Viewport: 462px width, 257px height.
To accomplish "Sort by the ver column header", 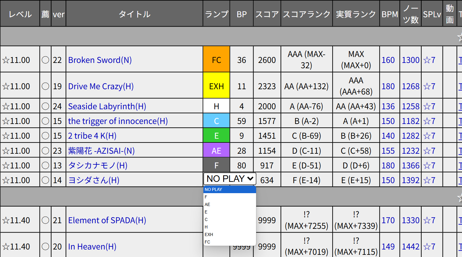I will (59, 14).
